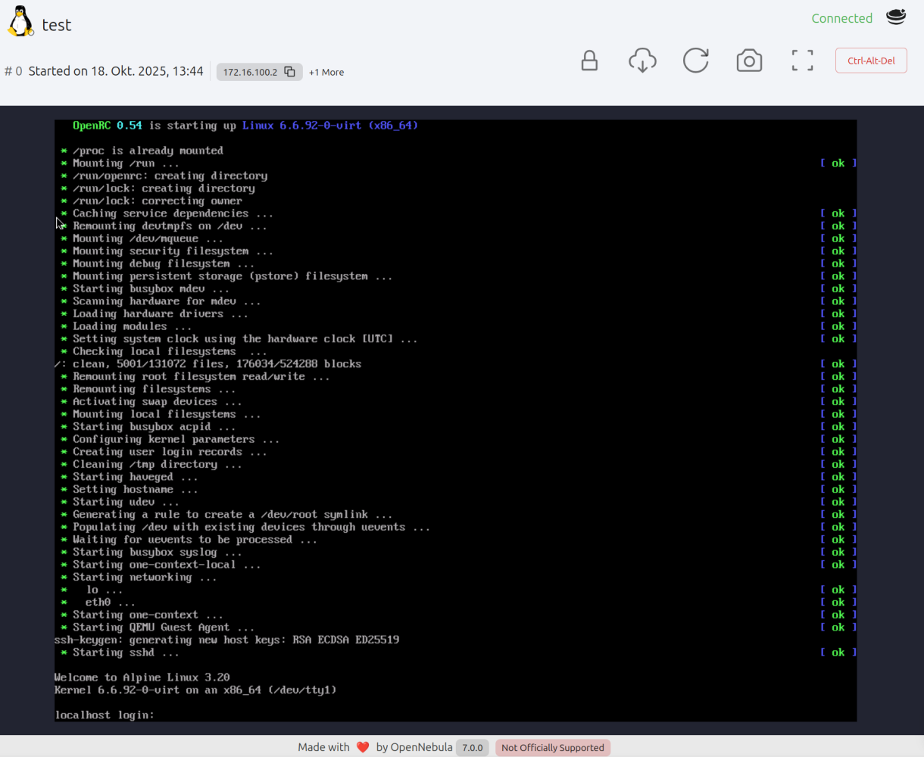Click the 7.0.0 version badge
The height and width of the screenshot is (757, 924).
pos(472,747)
